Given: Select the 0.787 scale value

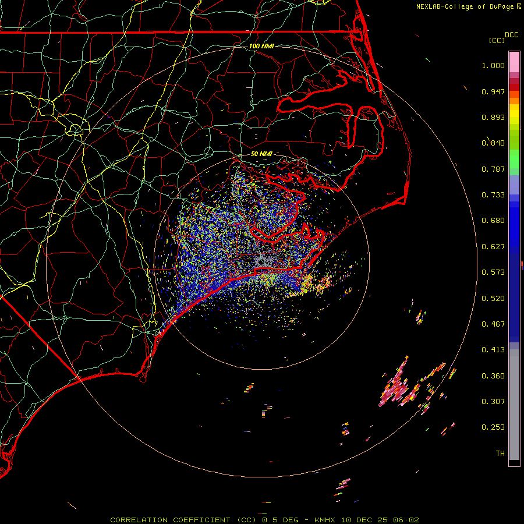Looking at the screenshot, I should 493,169.
